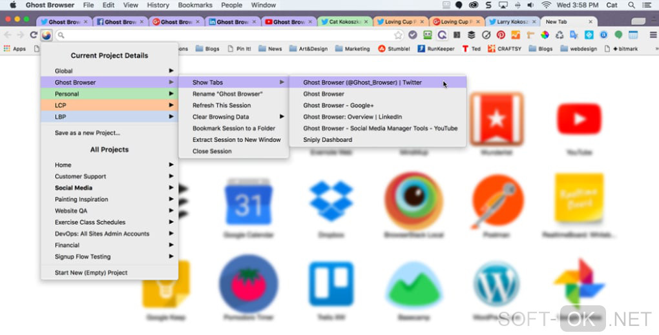Expand the Painting Inspiration project
The height and width of the screenshot is (335, 659).
[x=109, y=199]
